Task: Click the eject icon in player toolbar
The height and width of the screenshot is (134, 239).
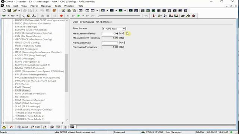Action: pyautogui.click(x=43, y=16)
